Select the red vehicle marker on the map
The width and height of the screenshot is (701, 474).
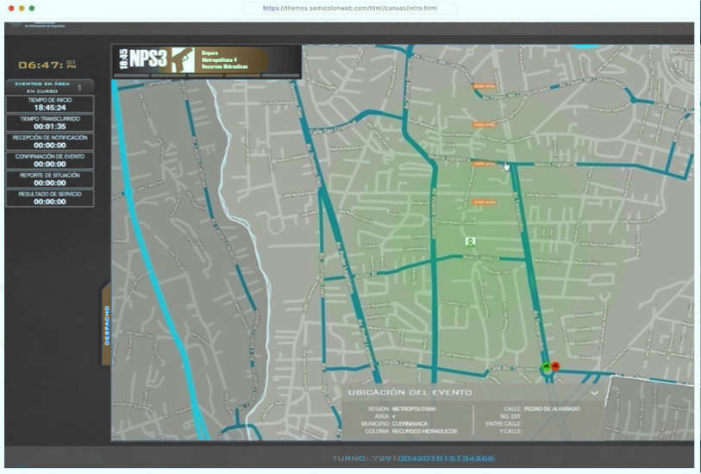point(555,366)
